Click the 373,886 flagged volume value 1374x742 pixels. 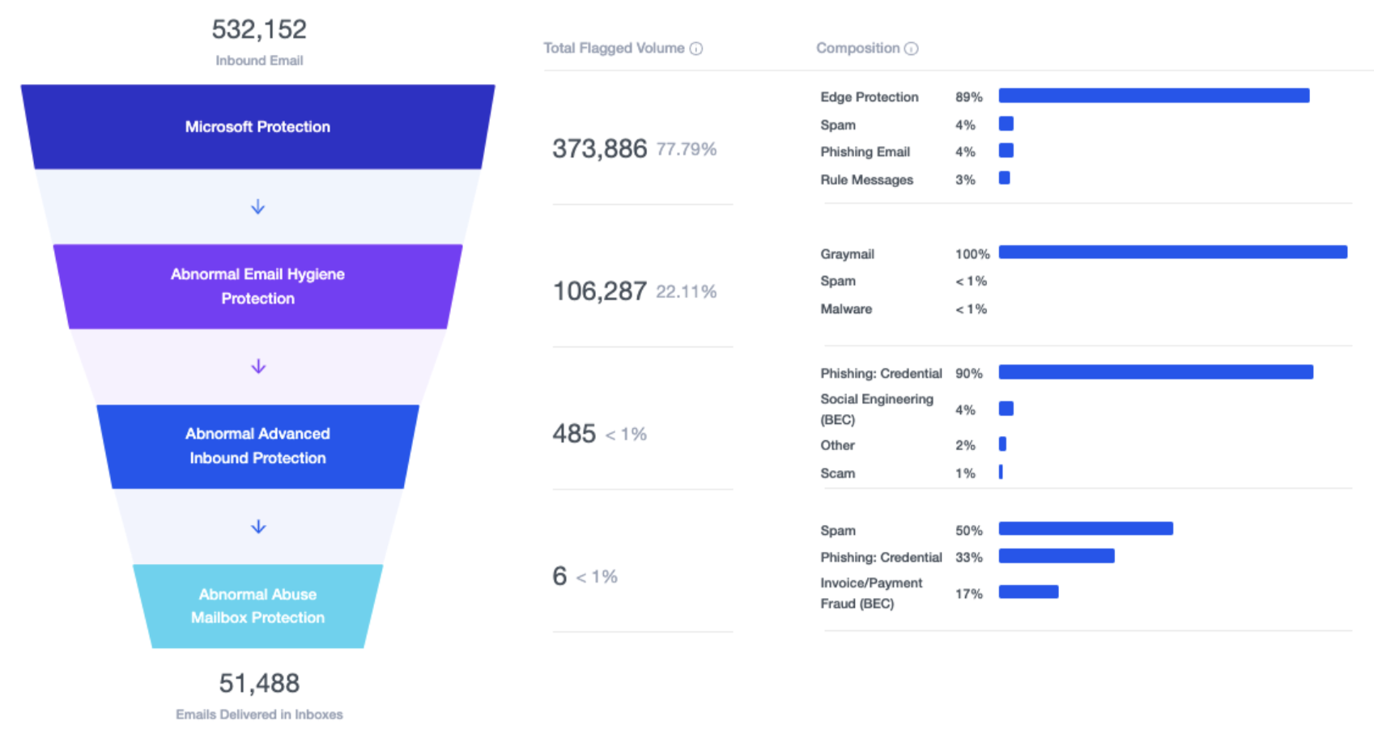tap(600, 149)
